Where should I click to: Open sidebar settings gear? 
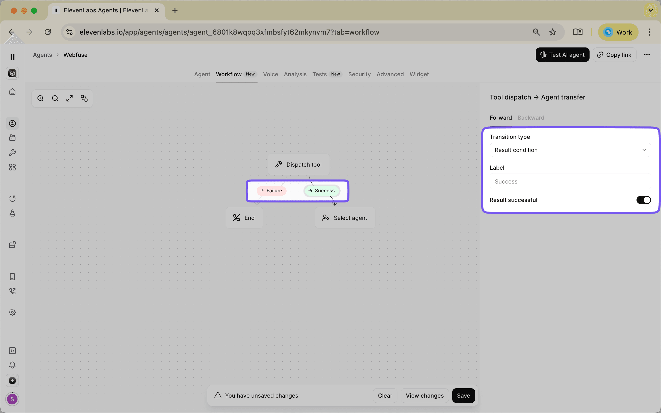point(12,312)
